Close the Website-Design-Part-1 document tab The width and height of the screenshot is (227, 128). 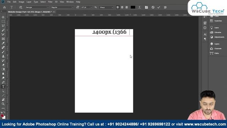point(54,12)
